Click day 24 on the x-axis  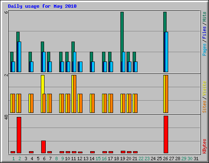pyautogui.click(x=153, y=159)
